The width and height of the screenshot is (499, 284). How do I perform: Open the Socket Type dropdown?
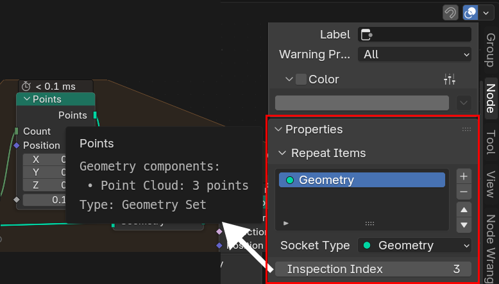tap(414, 246)
